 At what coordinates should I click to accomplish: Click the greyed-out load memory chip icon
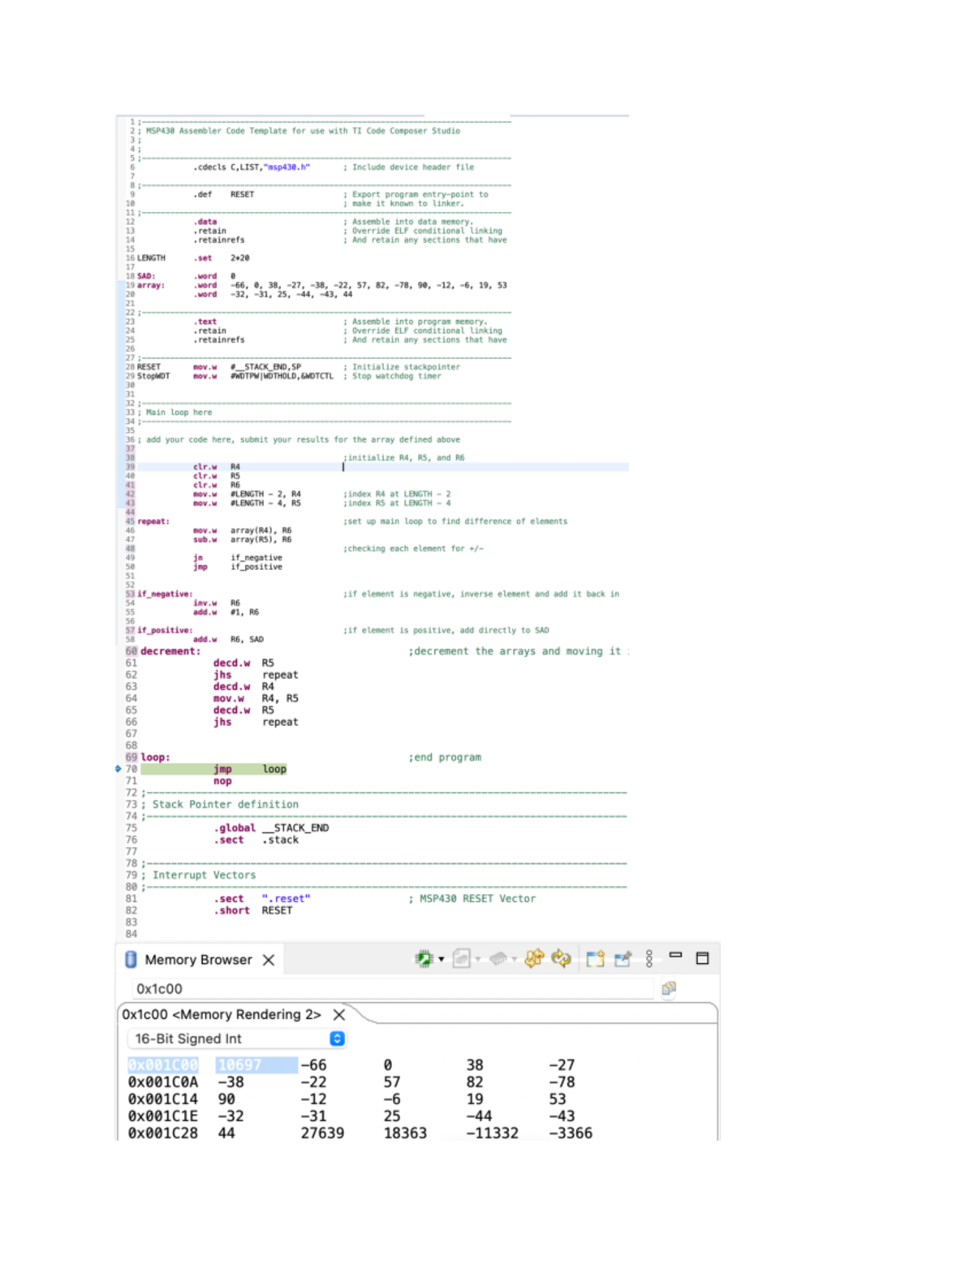click(498, 959)
